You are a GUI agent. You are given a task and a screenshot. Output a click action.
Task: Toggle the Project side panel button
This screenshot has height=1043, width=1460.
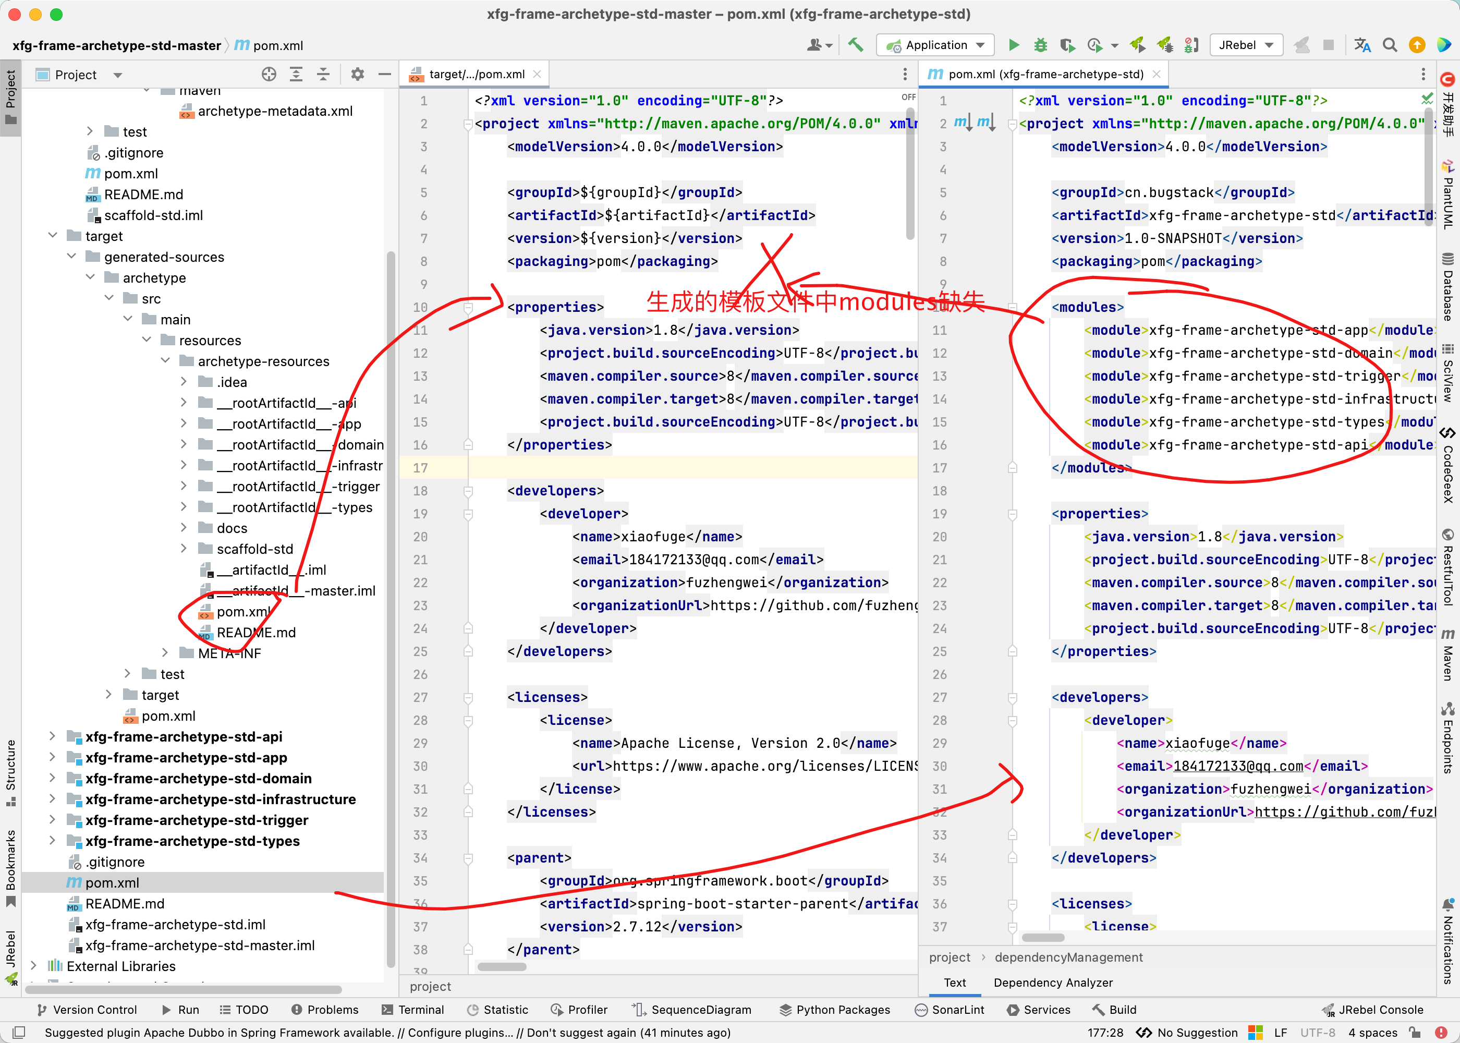coord(11,98)
